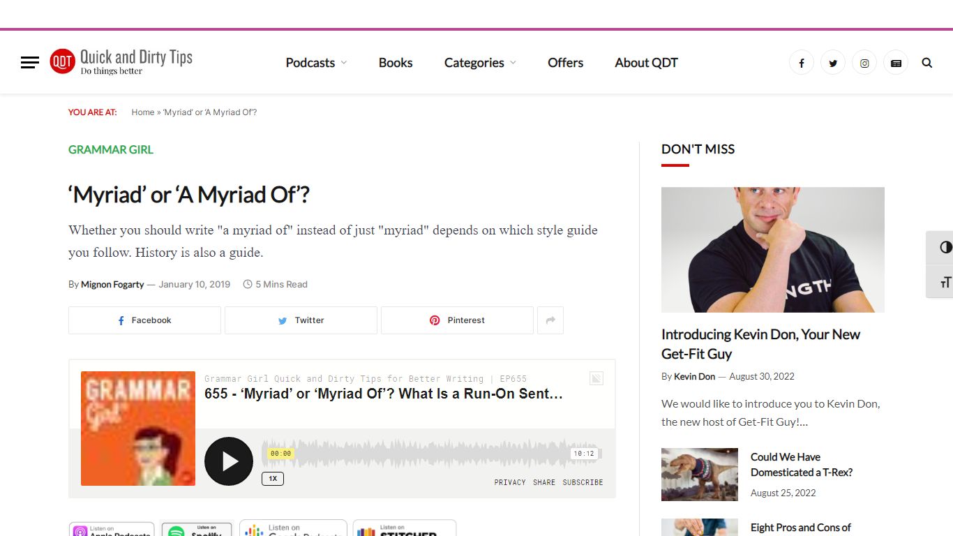The height and width of the screenshot is (536, 953).
Task: Click the player embed icon
Action: click(596, 378)
